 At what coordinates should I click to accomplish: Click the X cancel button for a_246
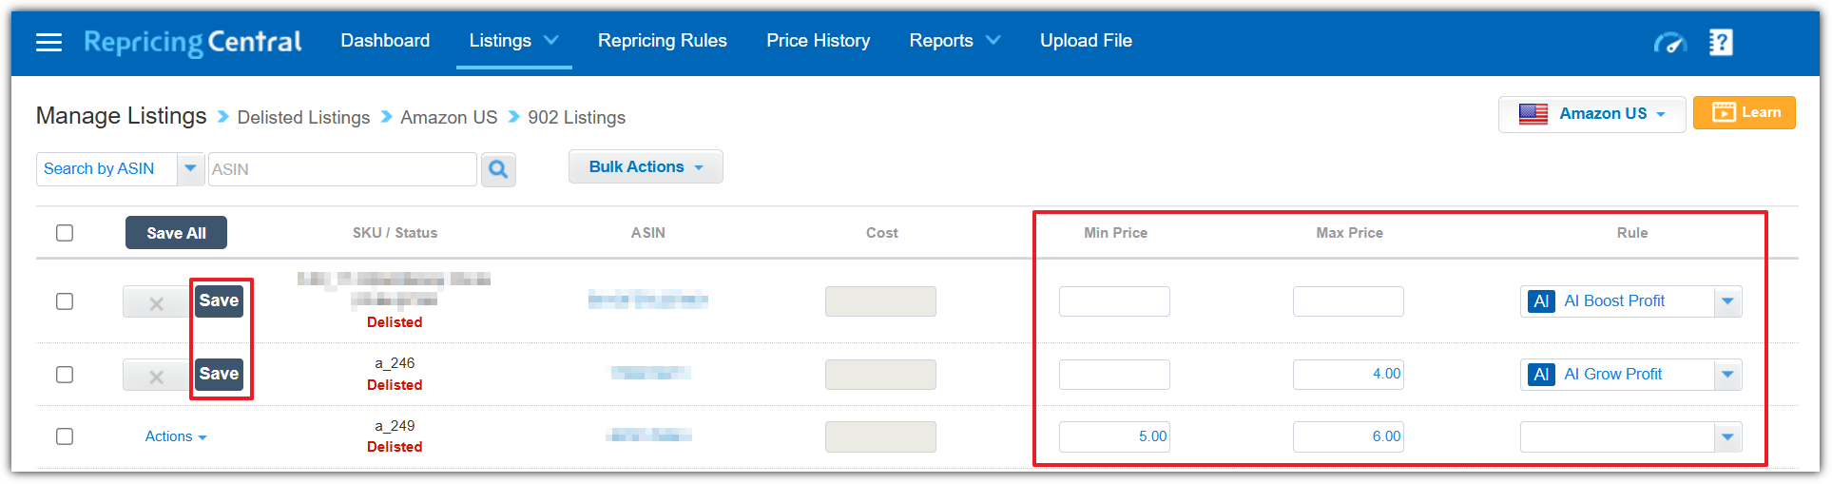[x=156, y=376]
